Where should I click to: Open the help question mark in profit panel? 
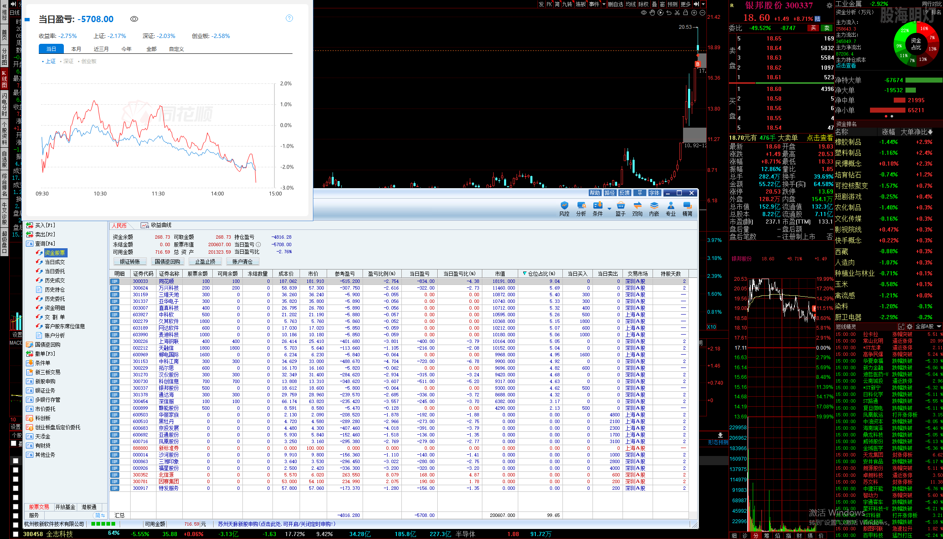(289, 18)
